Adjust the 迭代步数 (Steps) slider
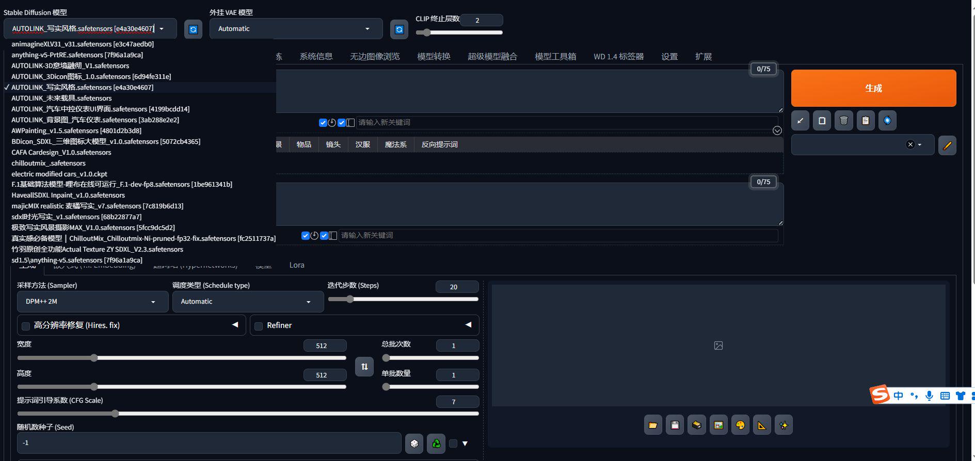The image size is (975, 461). pos(403,299)
